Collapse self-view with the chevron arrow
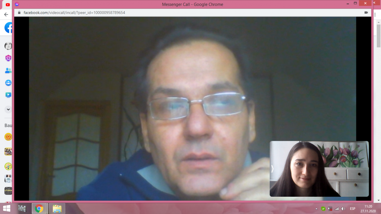 click(272, 169)
